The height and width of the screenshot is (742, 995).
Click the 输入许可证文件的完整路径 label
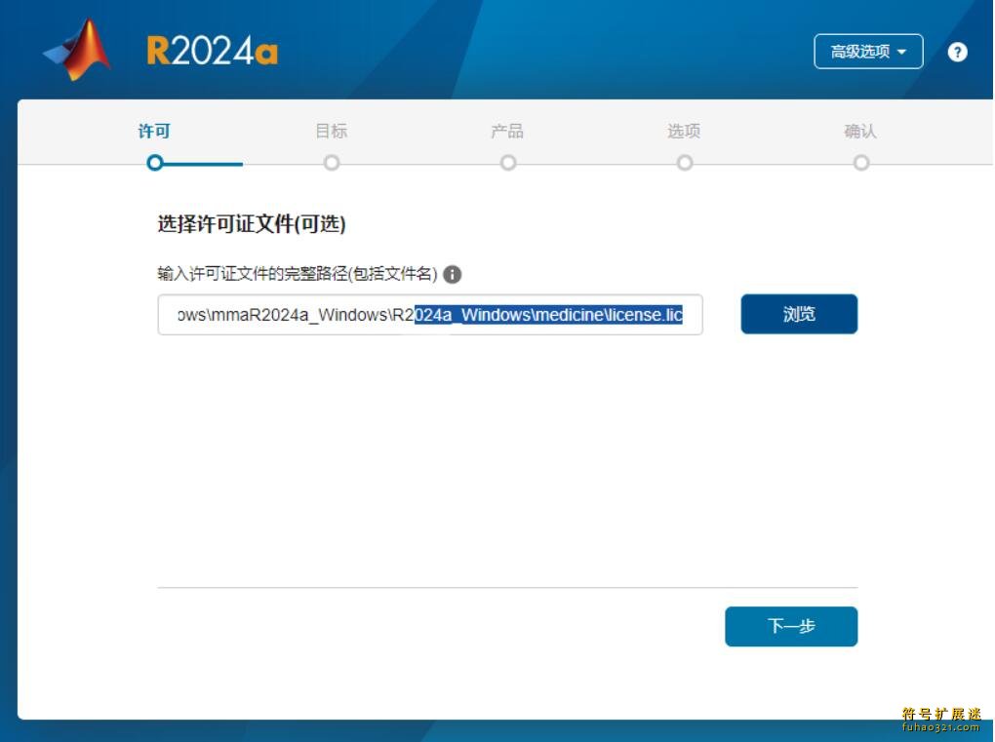298,274
